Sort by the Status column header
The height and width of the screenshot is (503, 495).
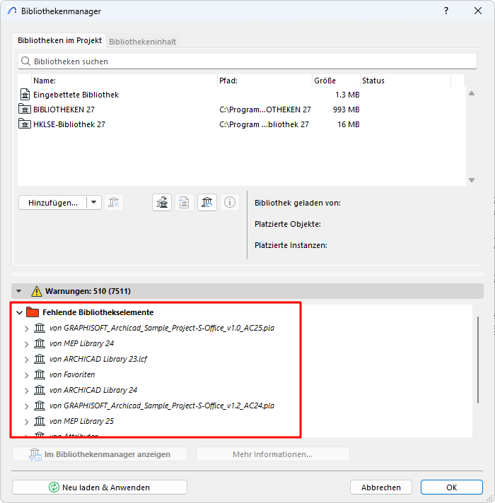click(406, 81)
